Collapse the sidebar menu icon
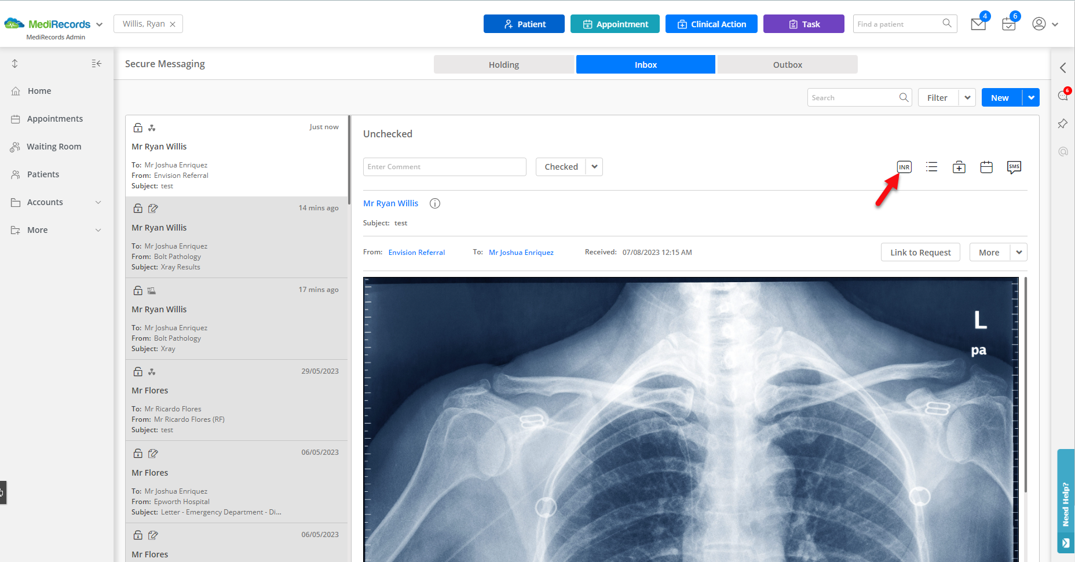The image size is (1075, 562). click(x=97, y=63)
